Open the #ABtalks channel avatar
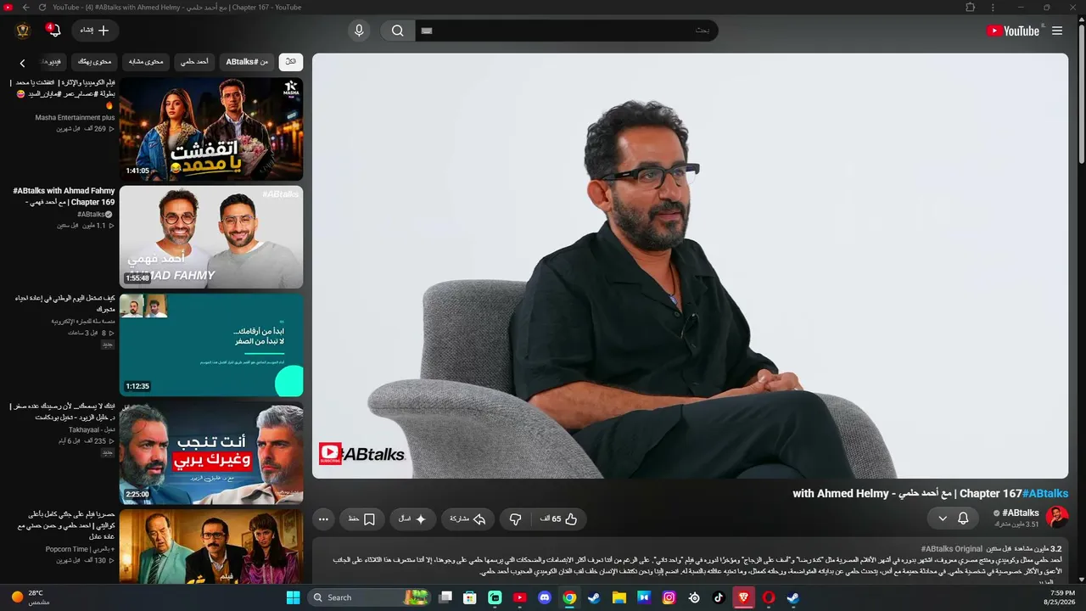The height and width of the screenshot is (611, 1086). point(1056,518)
